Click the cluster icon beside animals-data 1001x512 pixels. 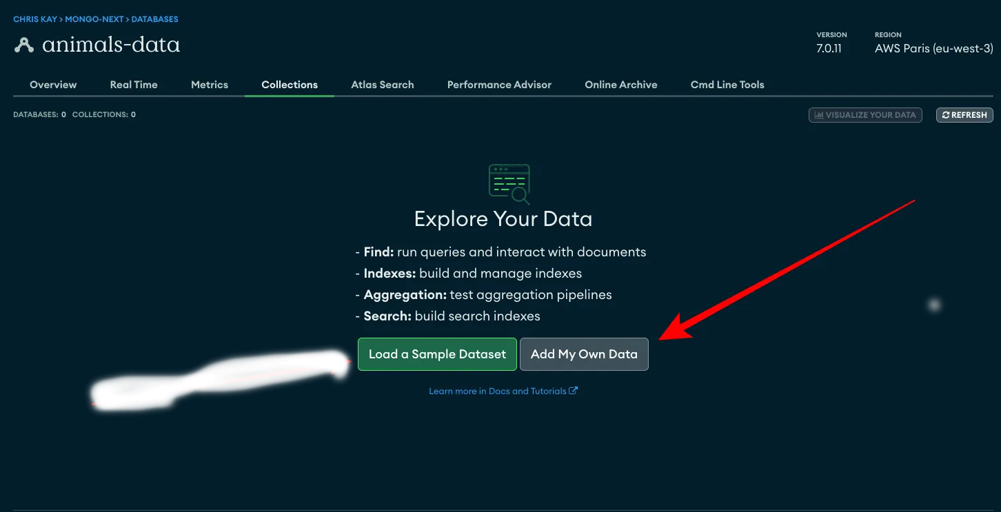[24, 45]
